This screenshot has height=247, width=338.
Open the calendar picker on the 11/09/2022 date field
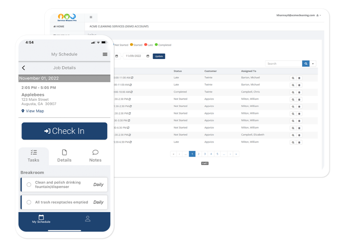tap(148, 56)
